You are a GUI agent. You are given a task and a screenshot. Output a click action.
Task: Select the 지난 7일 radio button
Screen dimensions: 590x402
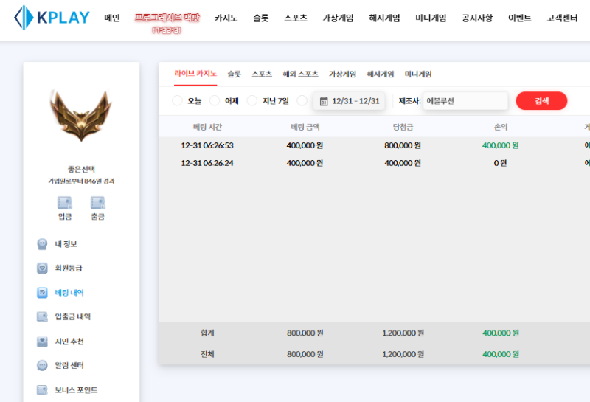coord(252,101)
